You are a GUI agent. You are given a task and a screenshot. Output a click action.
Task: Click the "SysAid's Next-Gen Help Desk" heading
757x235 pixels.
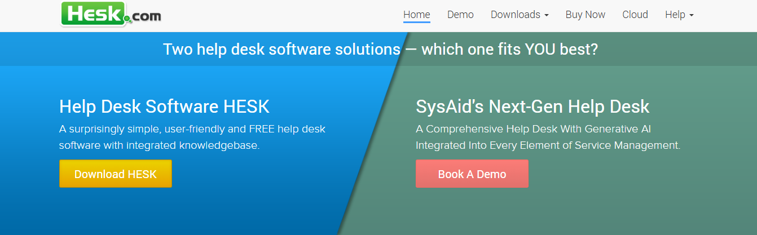click(532, 107)
